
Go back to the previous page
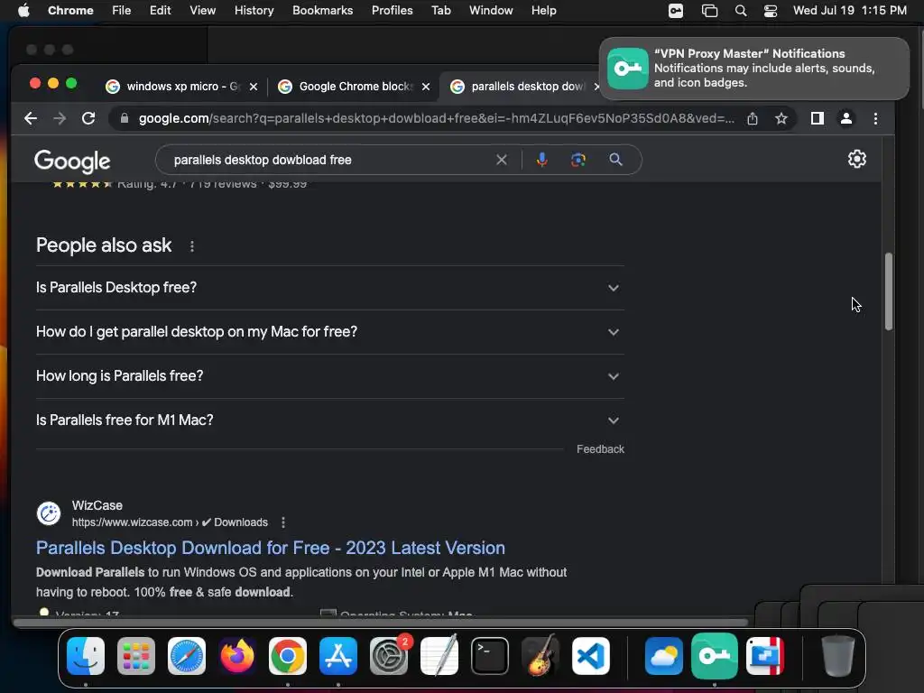pyautogui.click(x=31, y=118)
